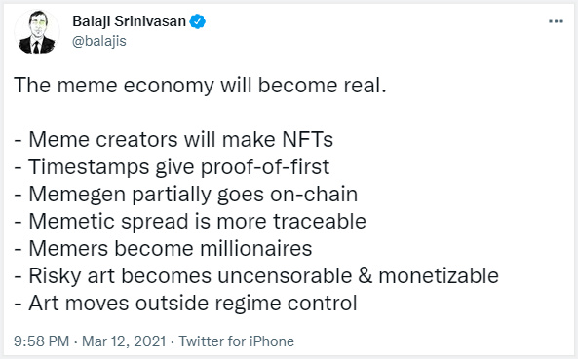Open the @balajis handle link
The width and height of the screenshot is (578, 359).
[x=99, y=41]
